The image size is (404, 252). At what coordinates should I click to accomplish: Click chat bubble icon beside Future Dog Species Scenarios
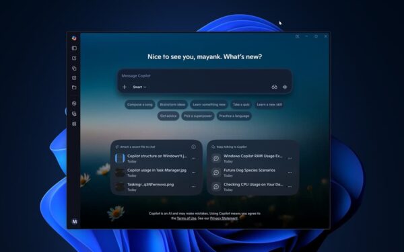click(x=216, y=172)
